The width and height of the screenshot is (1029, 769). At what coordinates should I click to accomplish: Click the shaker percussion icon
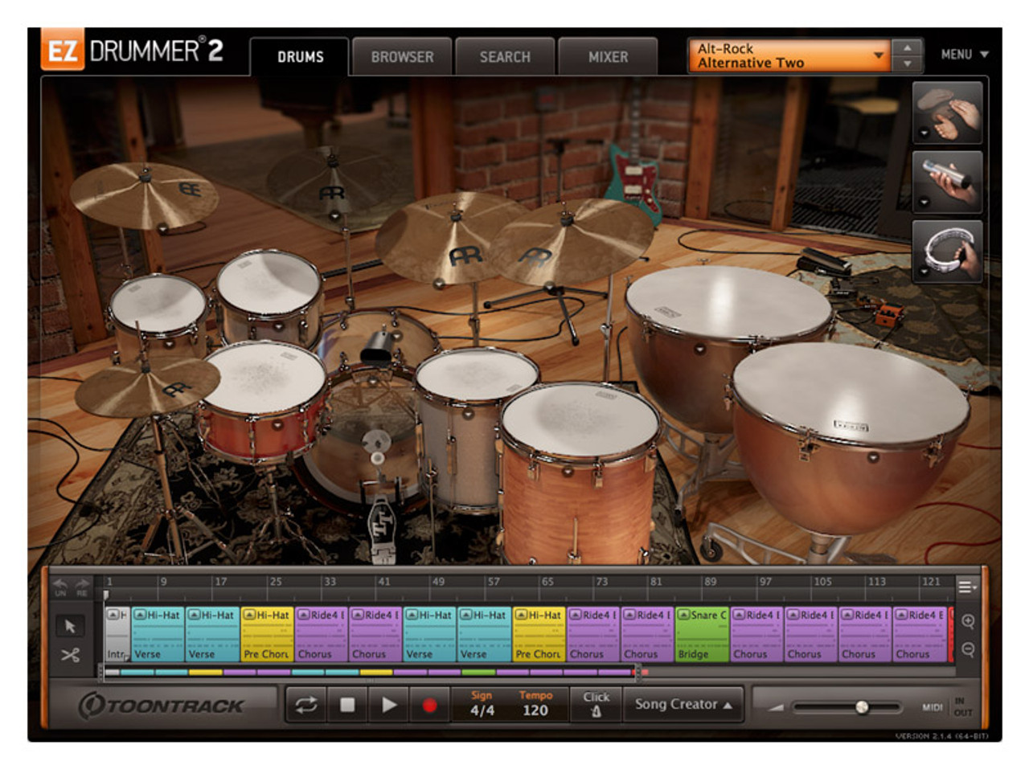click(x=947, y=182)
